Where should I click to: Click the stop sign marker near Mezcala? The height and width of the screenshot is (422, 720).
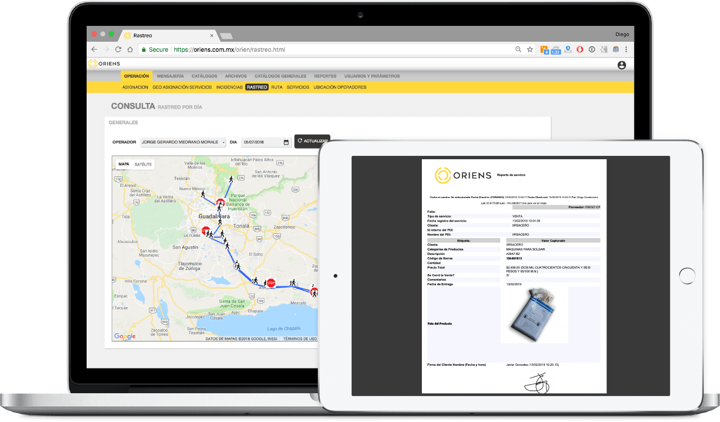(x=314, y=291)
